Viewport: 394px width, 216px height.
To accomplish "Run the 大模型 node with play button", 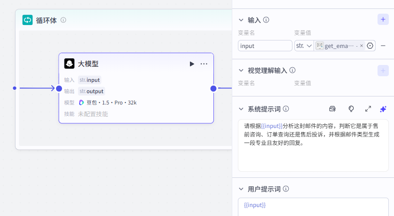I will pyautogui.click(x=192, y=64).
